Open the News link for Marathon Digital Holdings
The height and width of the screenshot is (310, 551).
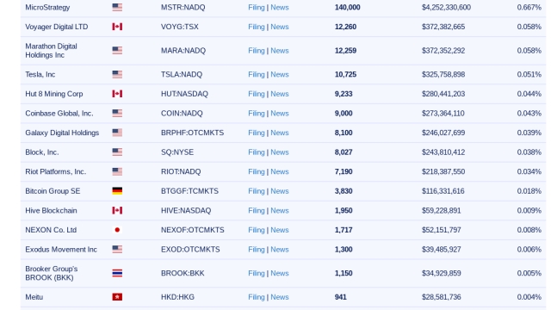tap(280, 51)
